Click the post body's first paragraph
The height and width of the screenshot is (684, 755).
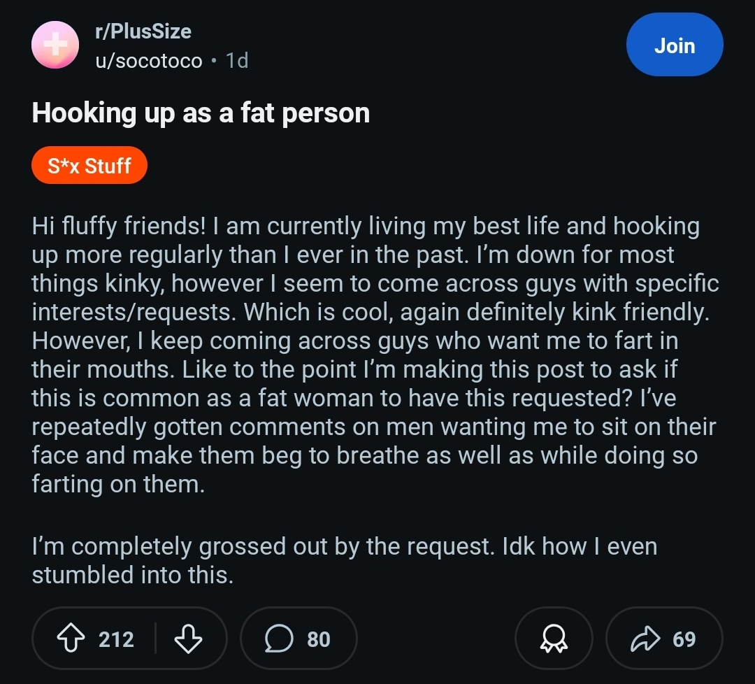[375, 355]
